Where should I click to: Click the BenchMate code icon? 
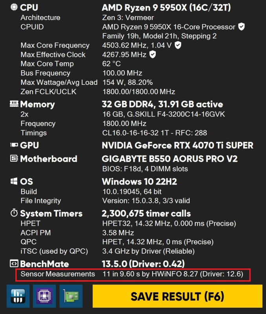(14, 263)
